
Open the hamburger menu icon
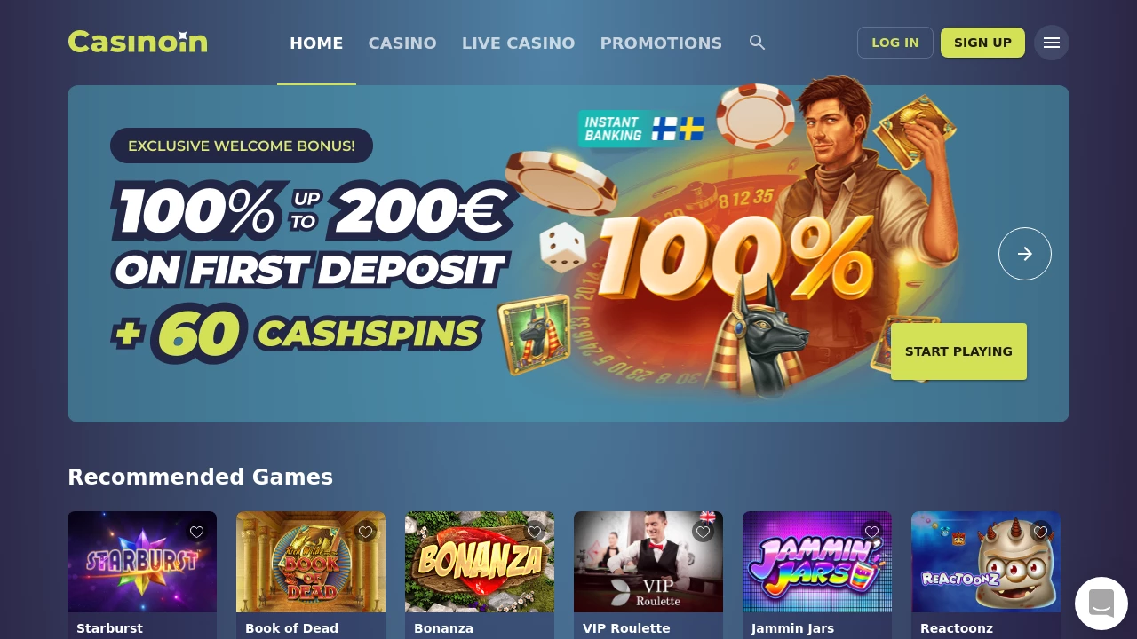tap(1052, 43)
